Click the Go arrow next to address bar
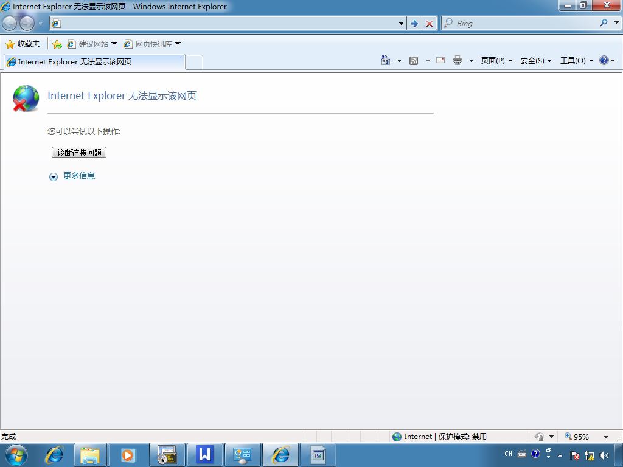Screen dimensions: 623x467 pos(414,24)
